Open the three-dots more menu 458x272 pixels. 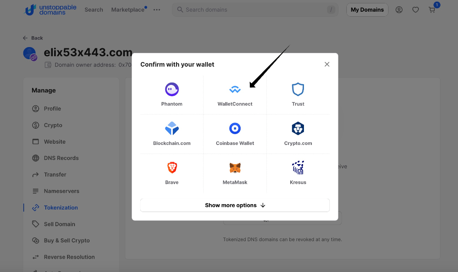pyautogui.click(x=157, y=10)
